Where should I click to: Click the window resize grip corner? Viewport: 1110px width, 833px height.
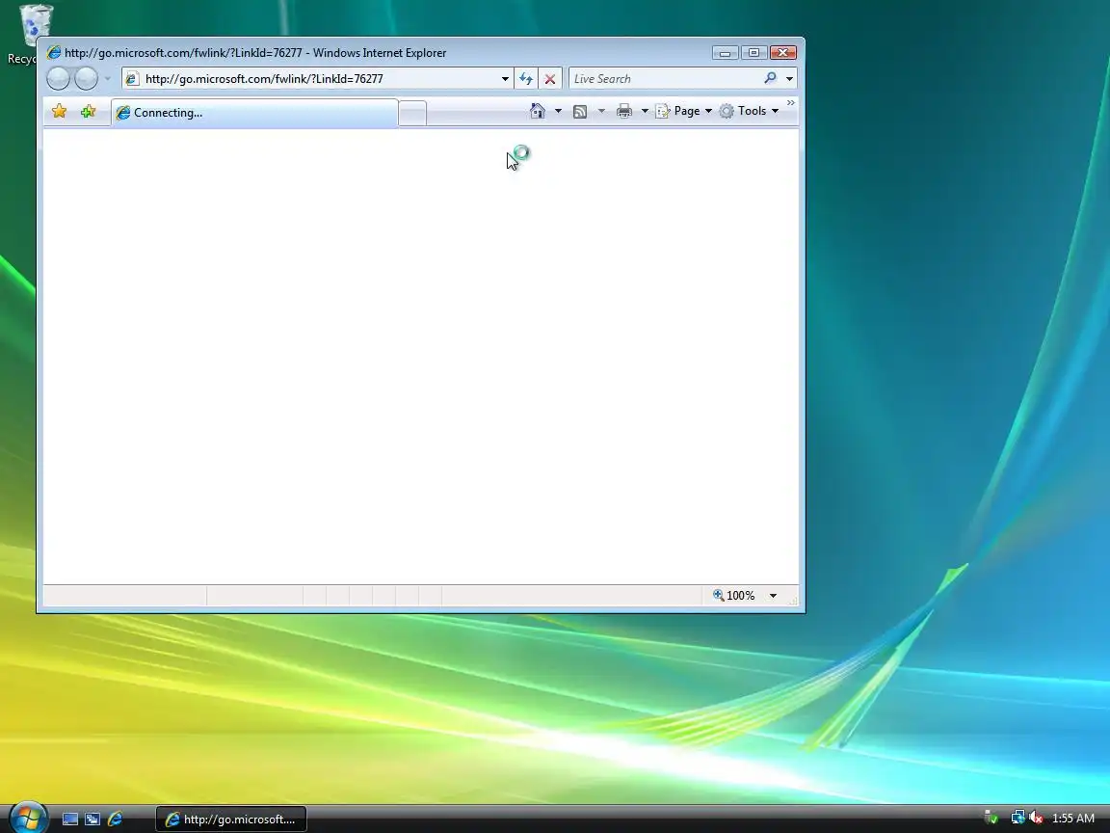pos(793,601)
